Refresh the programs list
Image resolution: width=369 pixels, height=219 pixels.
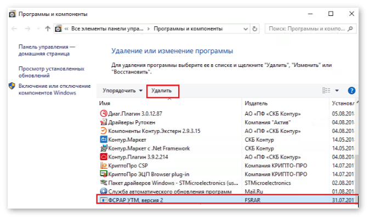pyautogui.click(x=254, y=29)
